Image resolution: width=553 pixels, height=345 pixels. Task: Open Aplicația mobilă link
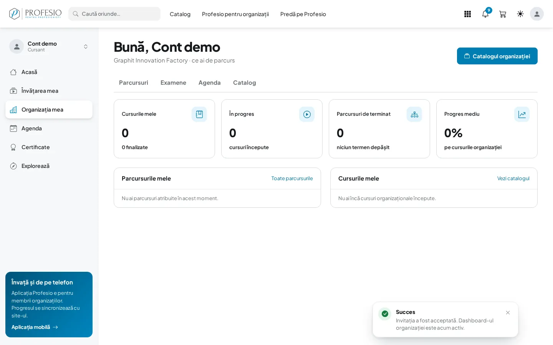tap(35, 327)
